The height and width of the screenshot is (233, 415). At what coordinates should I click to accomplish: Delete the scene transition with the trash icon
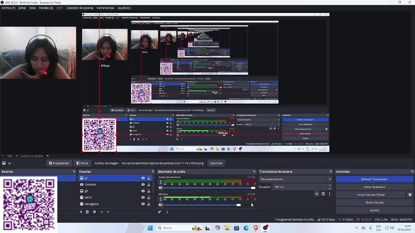[x=323, y=194]
